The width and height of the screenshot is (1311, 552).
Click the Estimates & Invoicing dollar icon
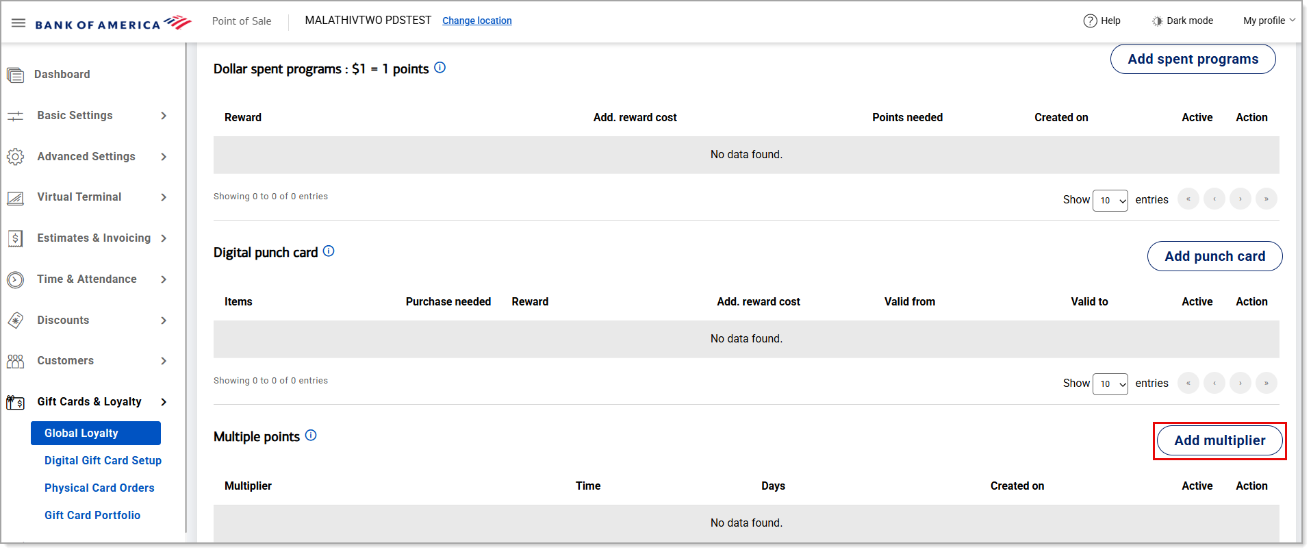[x=15, y=238]
